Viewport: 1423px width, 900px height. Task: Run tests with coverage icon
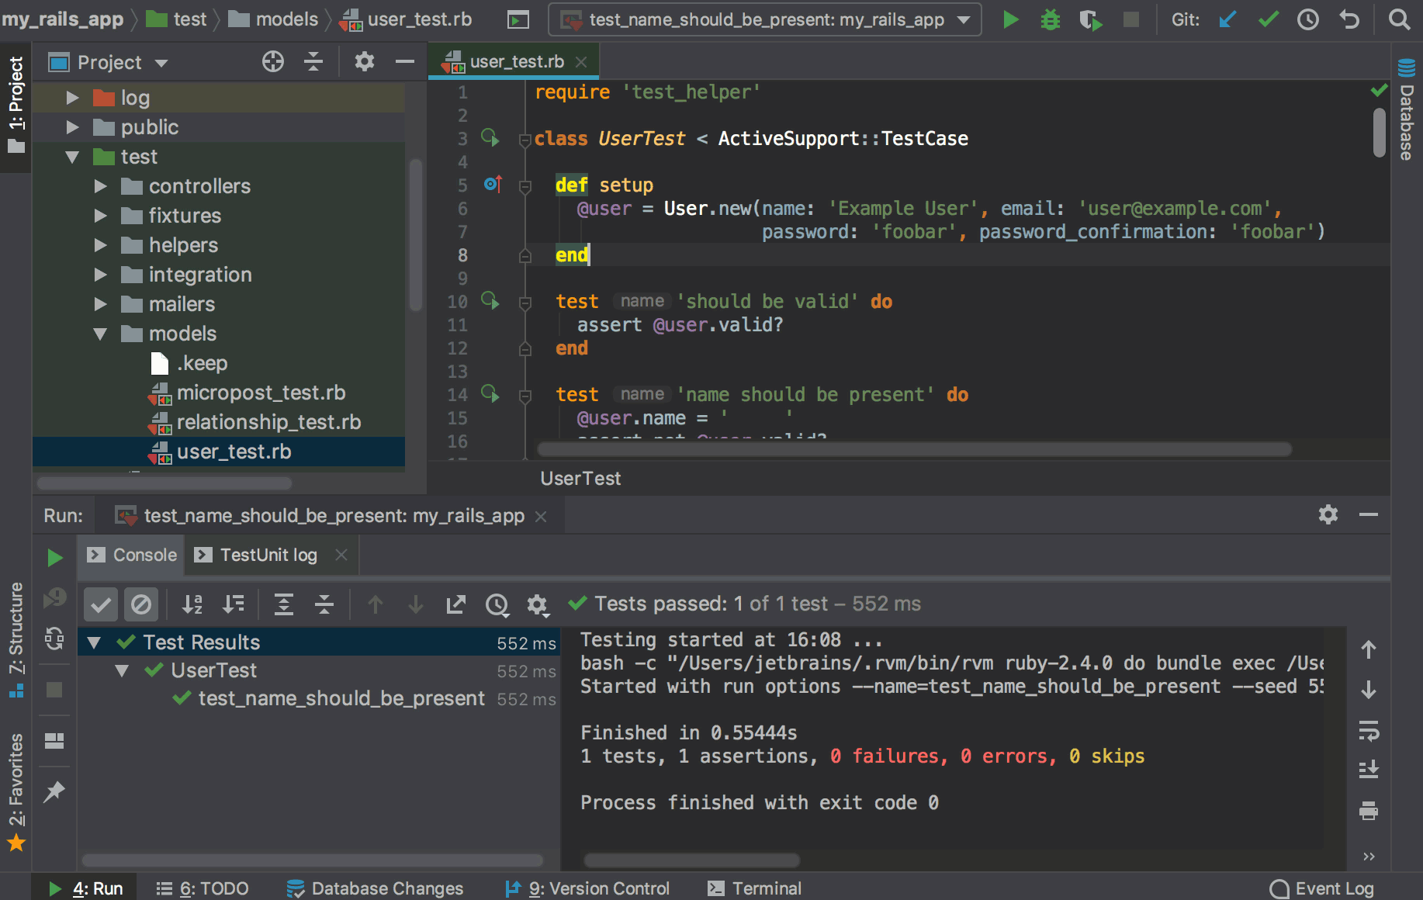pyautogui.click(x=1090, y=19)
